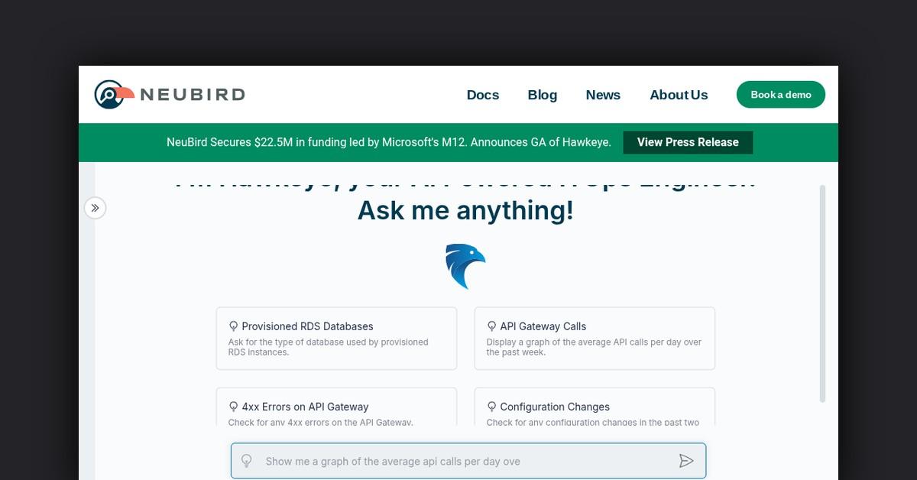Click the NeuBird toucan logo icon
The image size is (917, 480).
click(x=112, y=95)
